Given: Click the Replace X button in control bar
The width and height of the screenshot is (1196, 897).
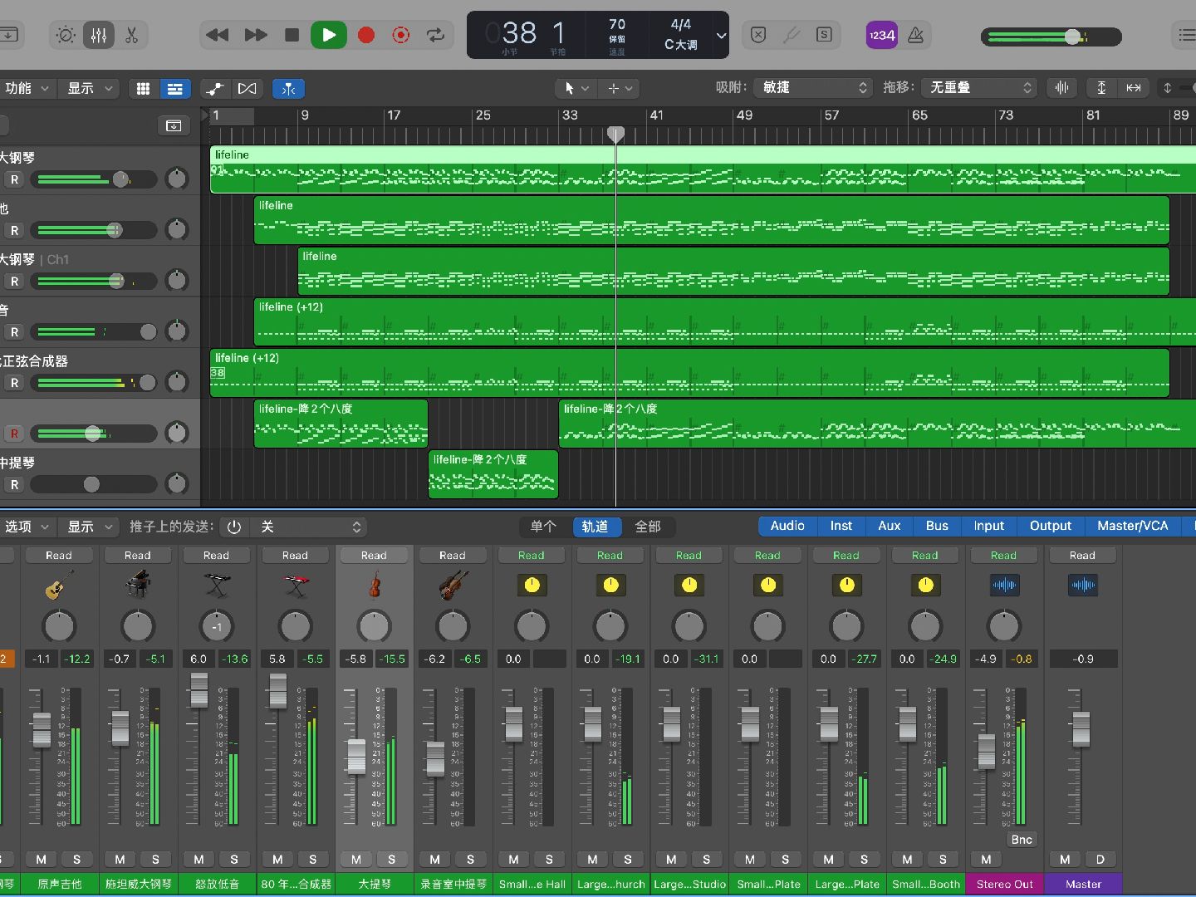Looking at the screenshot, I should (x=758, y=35).
